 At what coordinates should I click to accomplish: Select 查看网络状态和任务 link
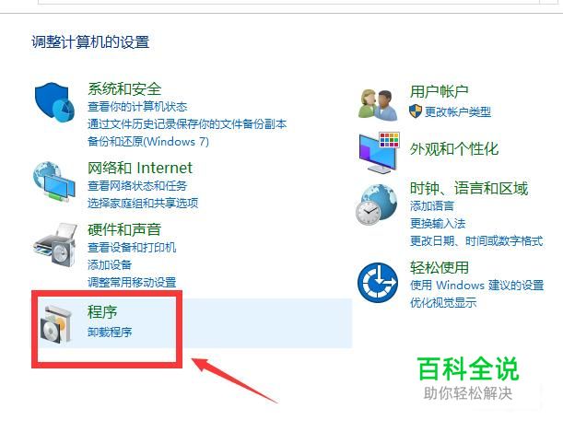[137, 185]
